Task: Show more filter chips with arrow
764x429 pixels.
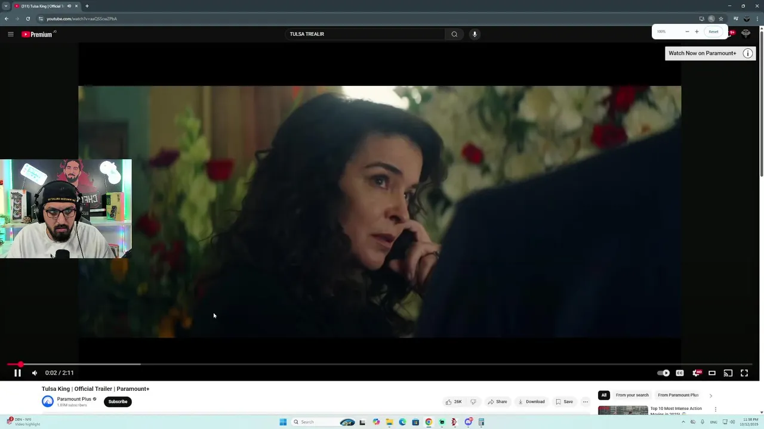Action: pos(710,396)
